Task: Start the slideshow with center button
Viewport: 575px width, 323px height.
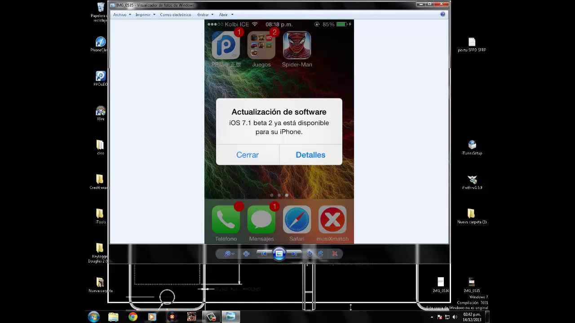Action: [x=279, y=253]
